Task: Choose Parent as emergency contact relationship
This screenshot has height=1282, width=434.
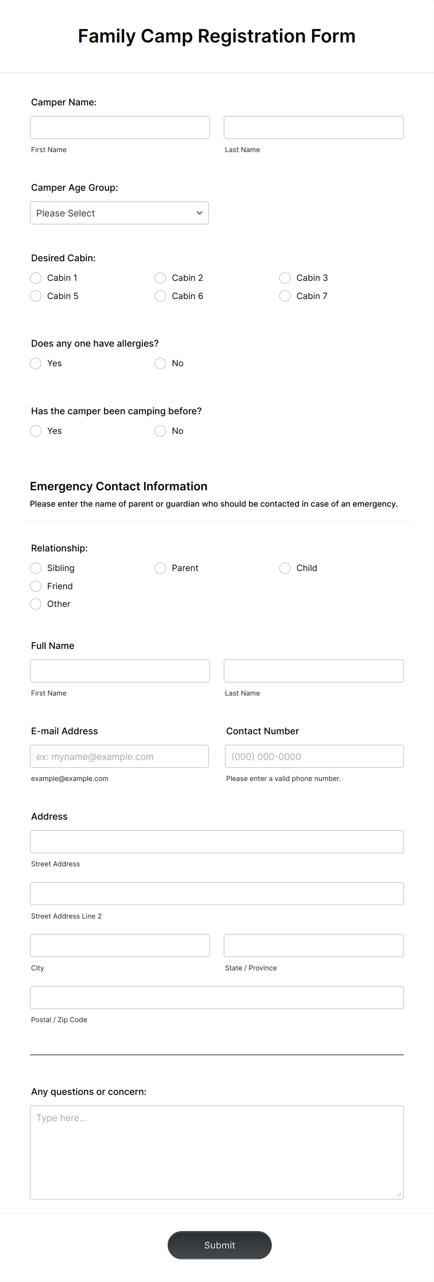Action: [x=160, y=568]
